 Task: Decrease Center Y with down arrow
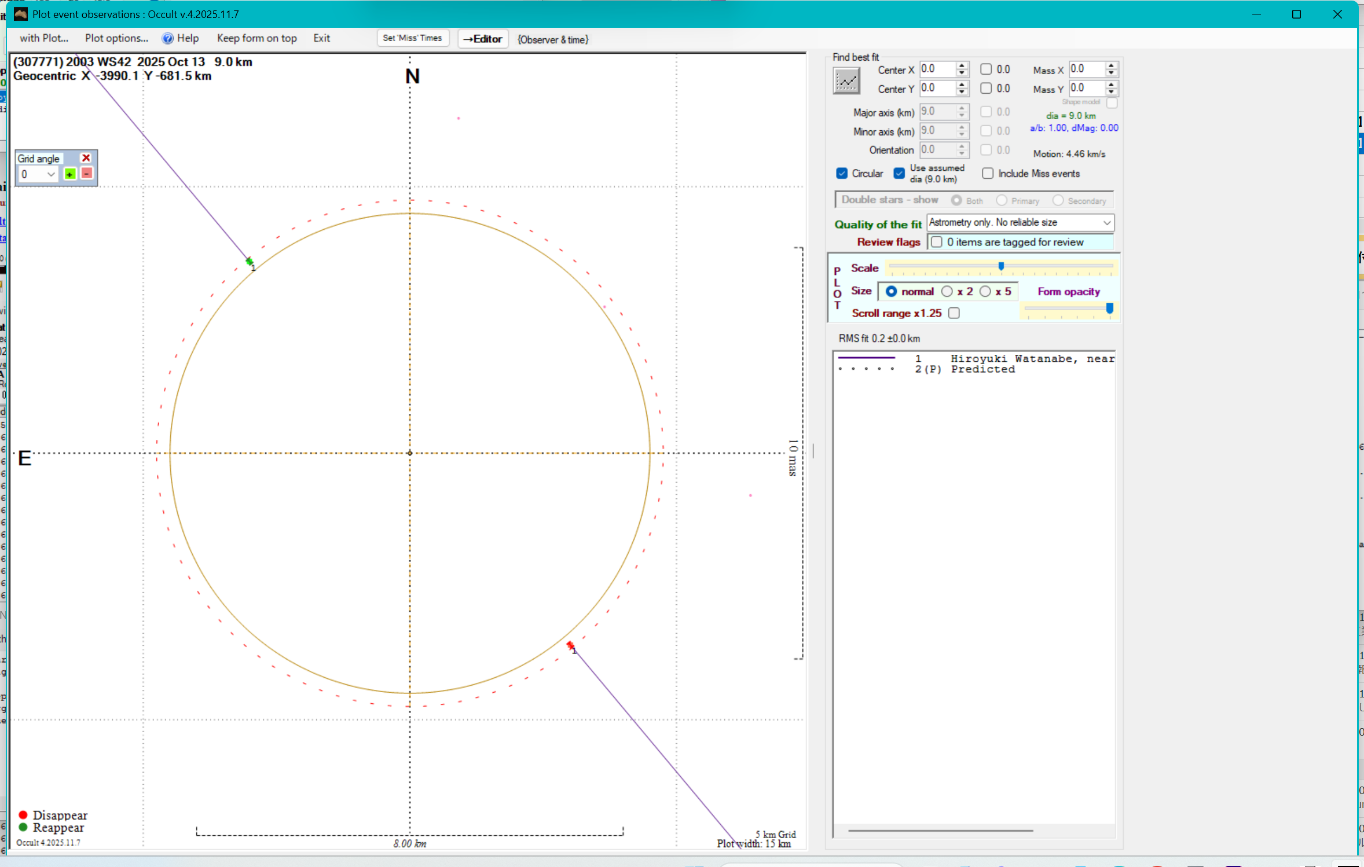962,93
